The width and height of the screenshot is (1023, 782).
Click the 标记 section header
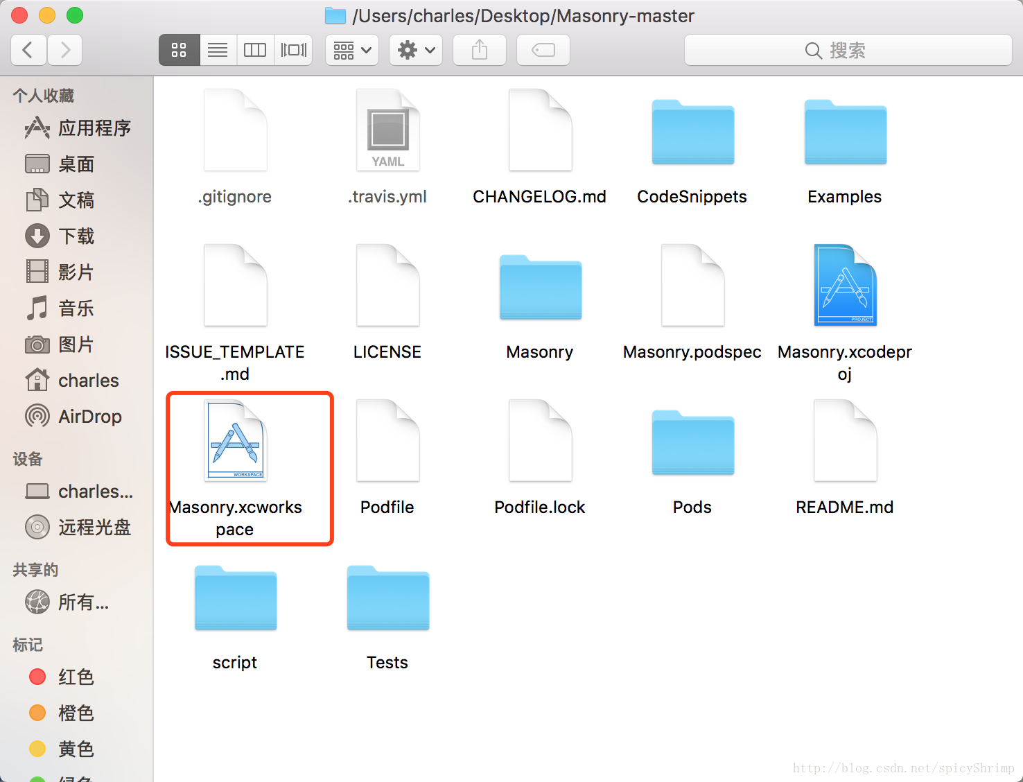coord(28,645)
